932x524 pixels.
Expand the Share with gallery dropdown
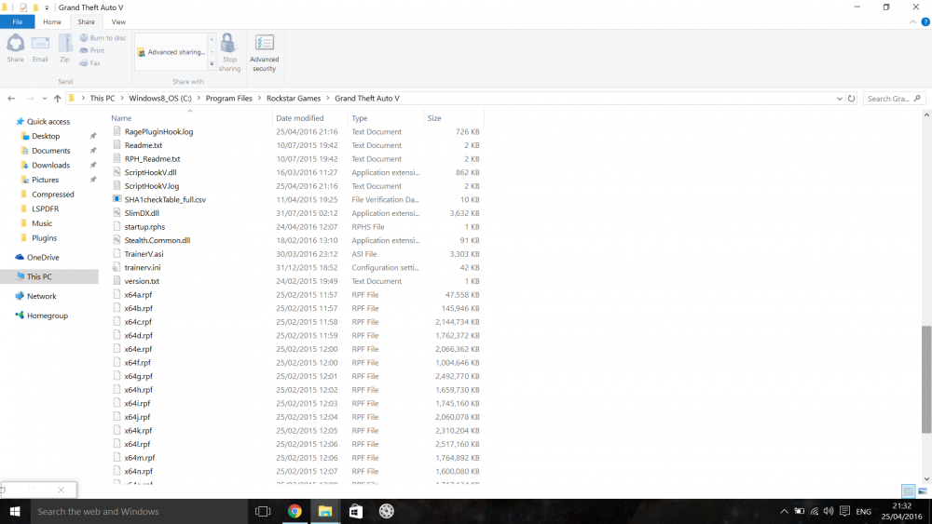tap(212, 63)
